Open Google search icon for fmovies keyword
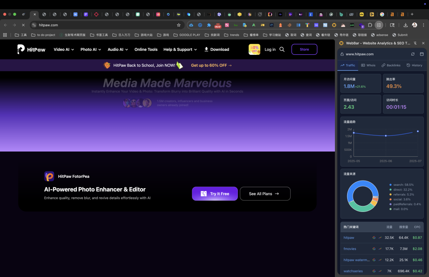The image size is (429, 277). (374, 249)
